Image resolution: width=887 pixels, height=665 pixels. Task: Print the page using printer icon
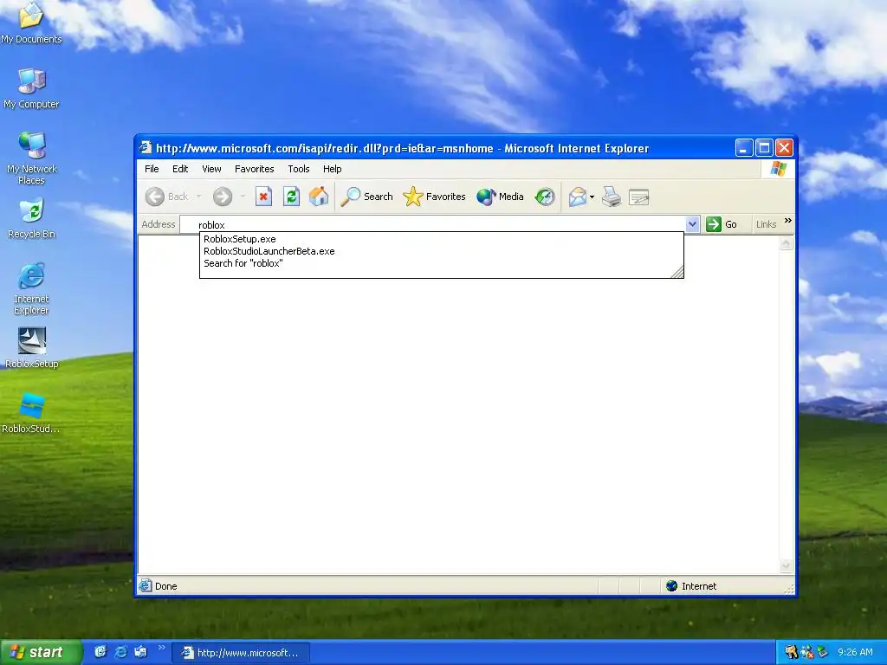coord(612,197)
